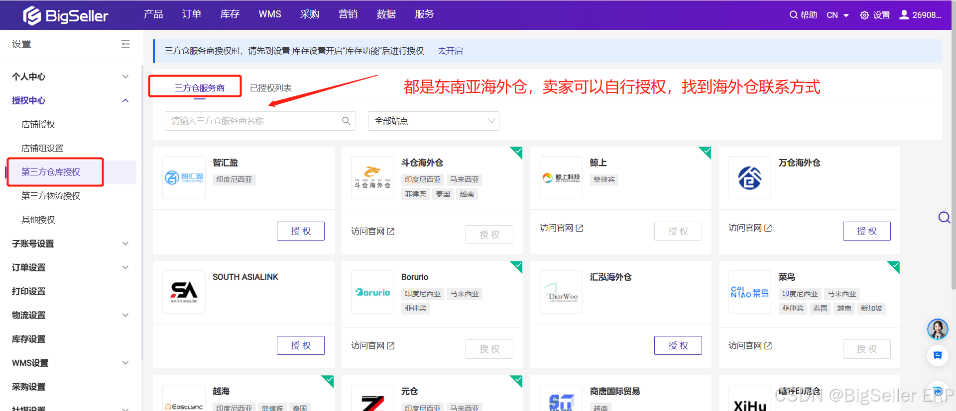The image size is (956, 411).
Task: Open the user account 26908 menu
Action: (x=920, y=15)
